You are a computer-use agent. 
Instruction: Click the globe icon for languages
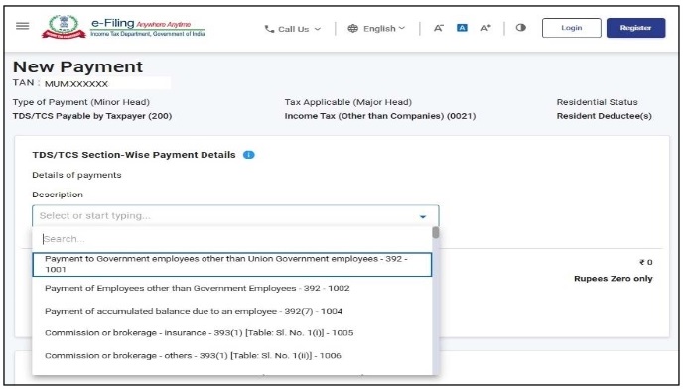(352, 29)
